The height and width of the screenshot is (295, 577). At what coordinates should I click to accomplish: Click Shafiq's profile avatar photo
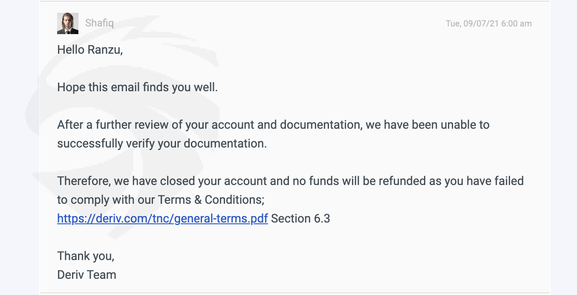tap(68, 23)
